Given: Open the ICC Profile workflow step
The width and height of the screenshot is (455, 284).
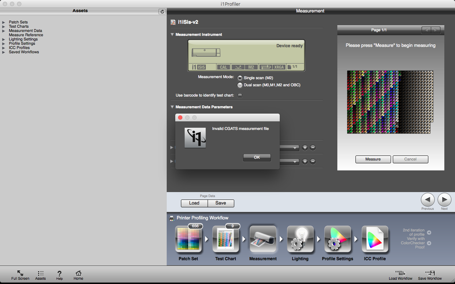Looking at the screenshot, I should (x=375, y=240).
